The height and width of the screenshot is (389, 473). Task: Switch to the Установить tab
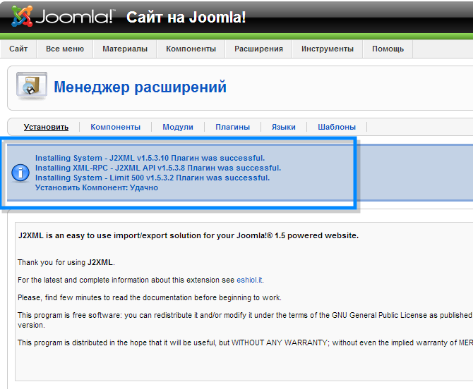tap(46, 127)
